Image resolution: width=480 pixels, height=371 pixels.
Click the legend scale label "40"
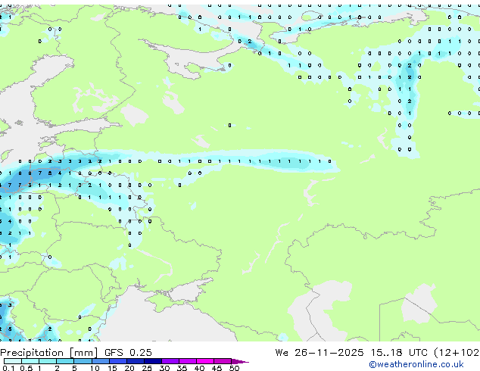pyautogui.click(x=199, y=368)
